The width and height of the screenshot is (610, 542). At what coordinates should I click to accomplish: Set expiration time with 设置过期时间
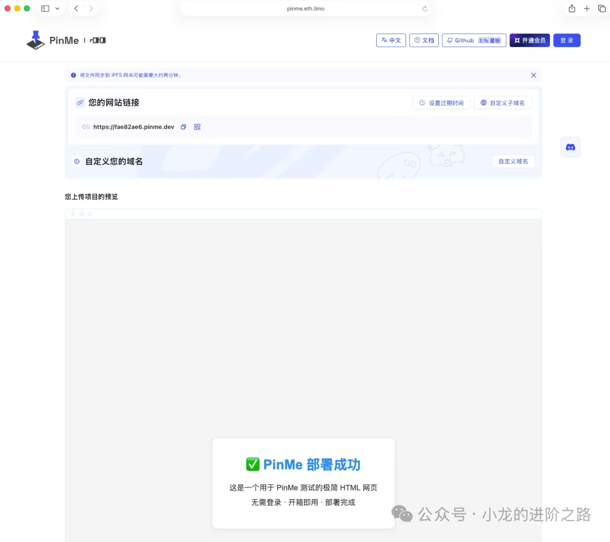pos(441,103)
